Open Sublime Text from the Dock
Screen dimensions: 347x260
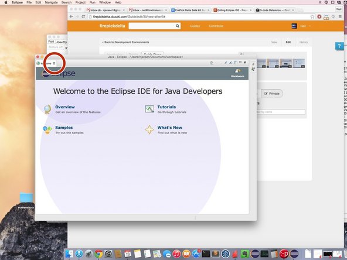point(216,254)
